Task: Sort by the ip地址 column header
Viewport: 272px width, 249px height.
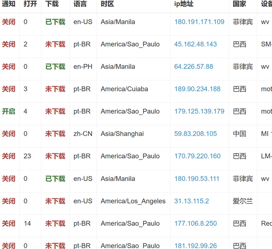Action: point(183,4)
